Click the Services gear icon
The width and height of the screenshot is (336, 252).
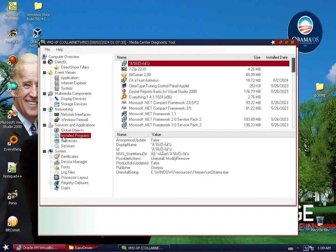[x=56, y=146]
